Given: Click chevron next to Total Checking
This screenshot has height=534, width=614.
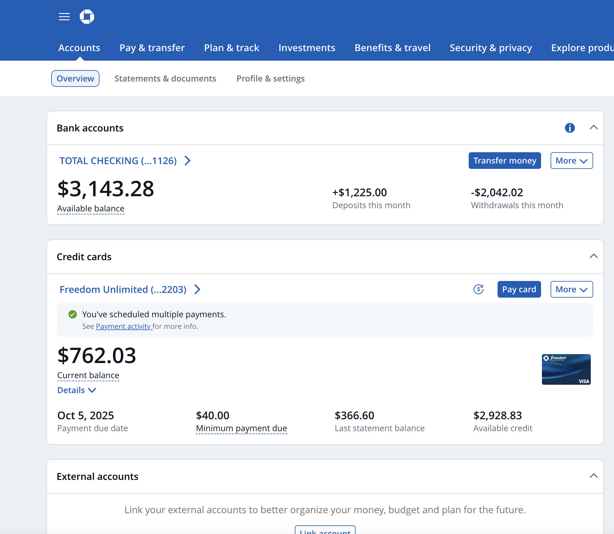Looking at the screenshot, I should point(188,161).
